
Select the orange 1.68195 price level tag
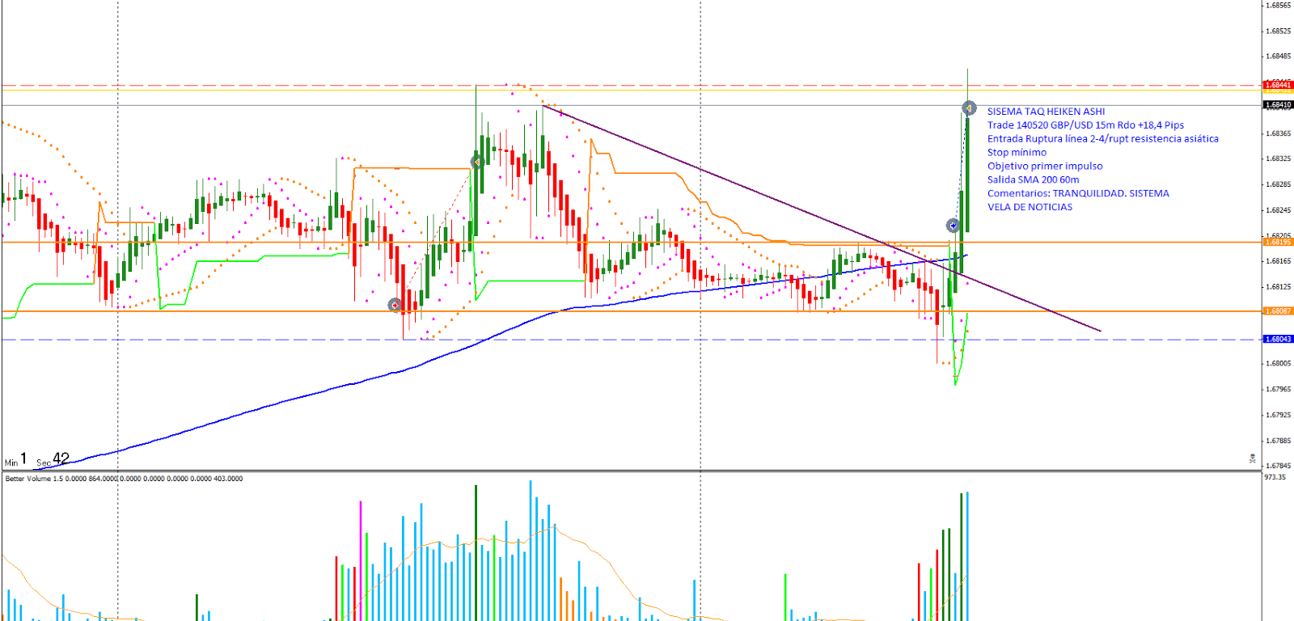(x=1278, y=242)
